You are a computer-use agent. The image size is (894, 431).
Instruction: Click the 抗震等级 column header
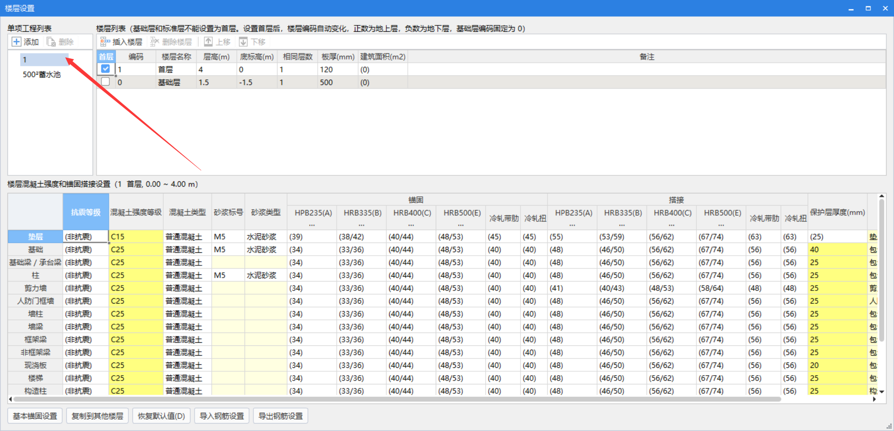click(x=86, y=212)
